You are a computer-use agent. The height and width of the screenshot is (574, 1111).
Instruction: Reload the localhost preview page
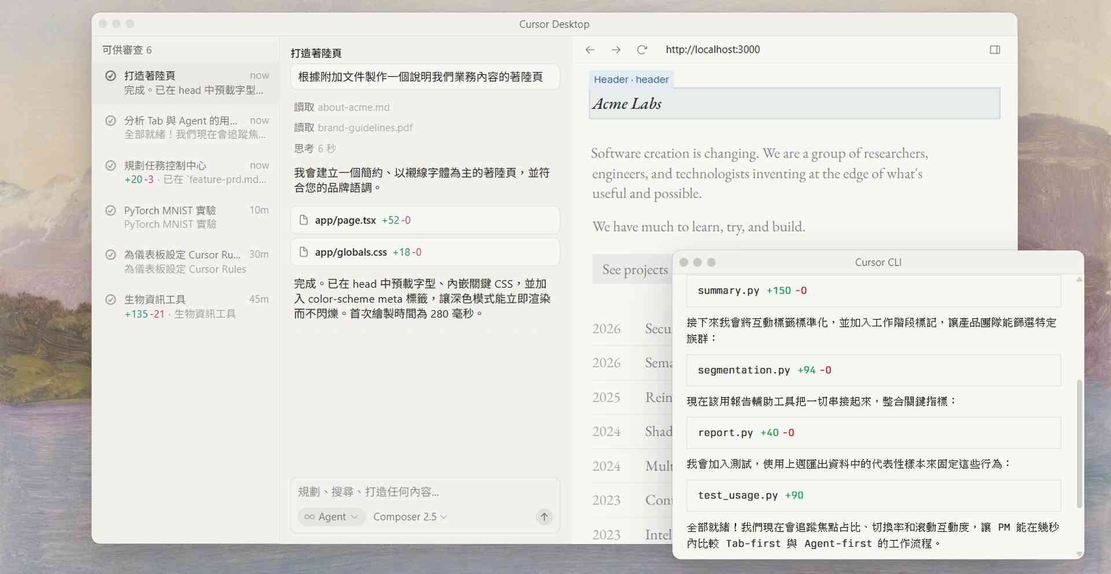point(642,50)
